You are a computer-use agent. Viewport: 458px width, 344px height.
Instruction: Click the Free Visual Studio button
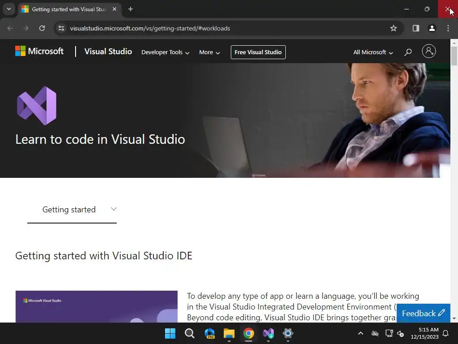[x=258, y=52]
